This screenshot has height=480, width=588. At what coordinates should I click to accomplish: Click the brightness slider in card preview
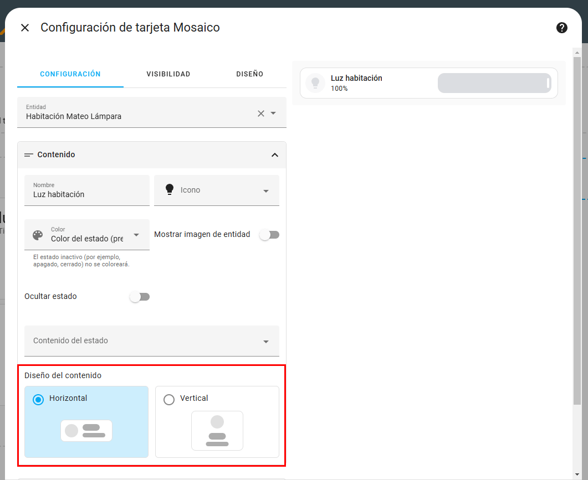(495, 83)
